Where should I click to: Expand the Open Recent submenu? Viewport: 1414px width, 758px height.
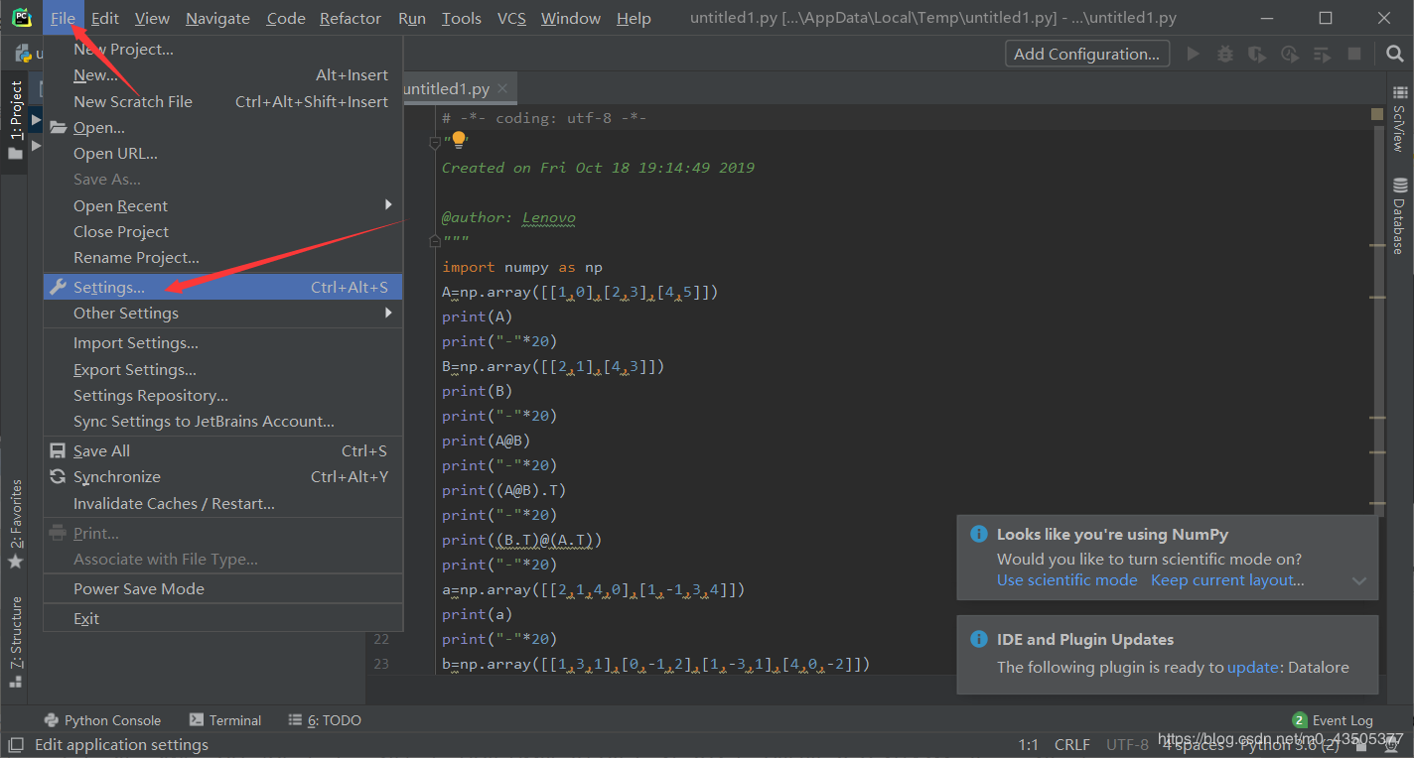120,205
